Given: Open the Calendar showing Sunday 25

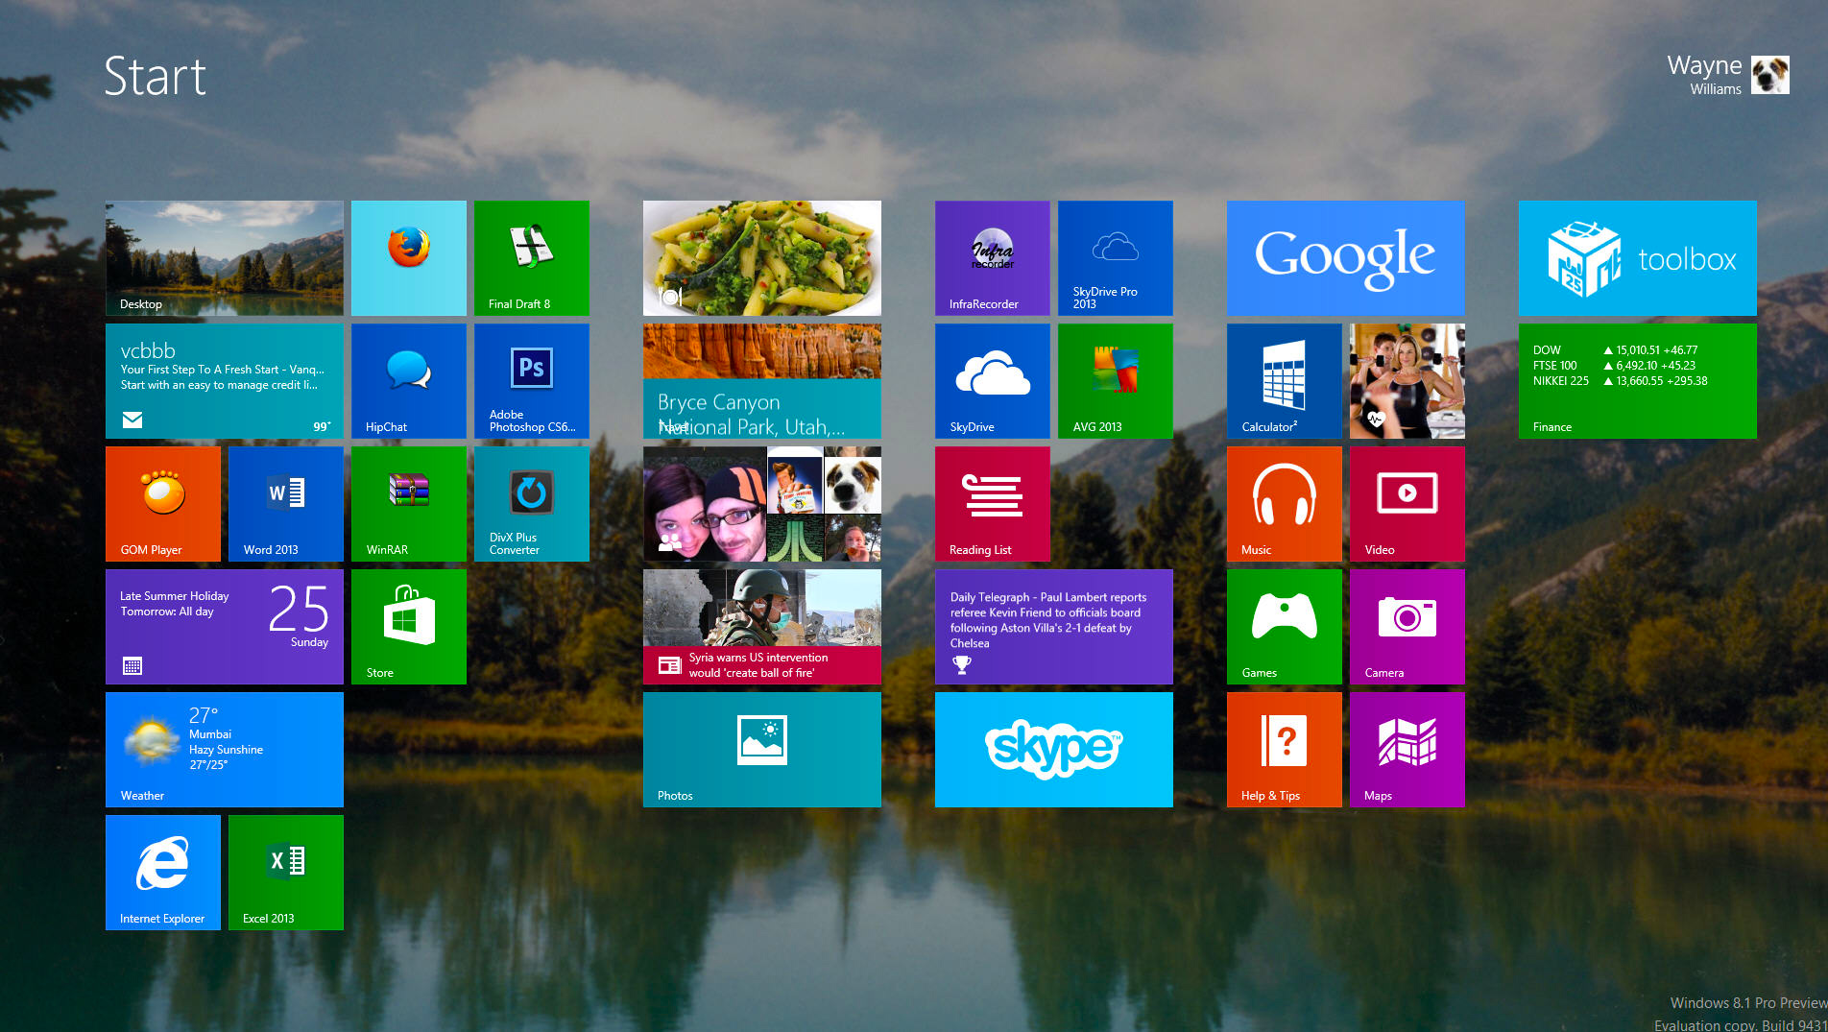Looking at the screenshot, I should pos(224,627).
